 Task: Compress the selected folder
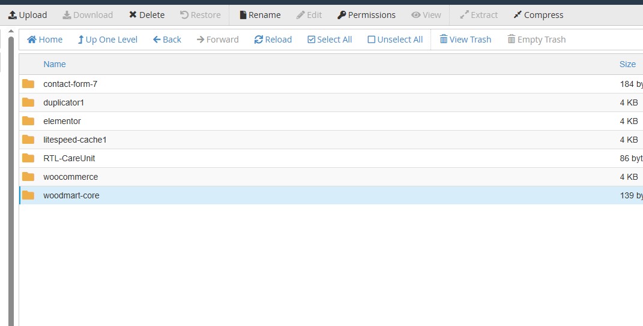[539, 15]
